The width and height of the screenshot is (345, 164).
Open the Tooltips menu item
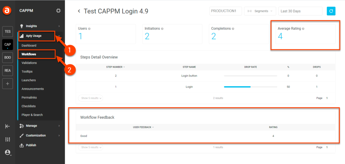[27, 72]
